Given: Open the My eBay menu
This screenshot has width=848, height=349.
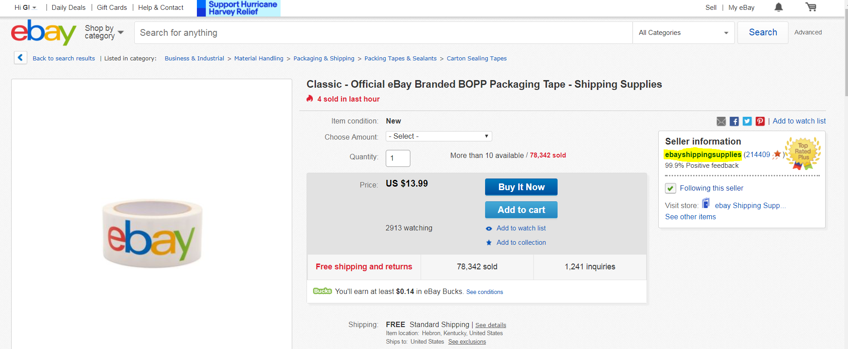Looking at the screenshot, I should (741, 7).
